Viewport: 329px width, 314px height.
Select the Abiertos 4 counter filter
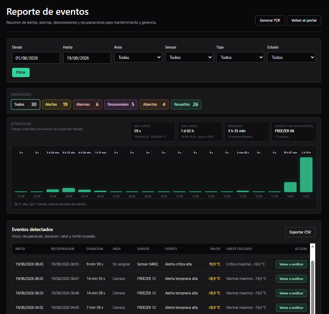click(154, 104)
